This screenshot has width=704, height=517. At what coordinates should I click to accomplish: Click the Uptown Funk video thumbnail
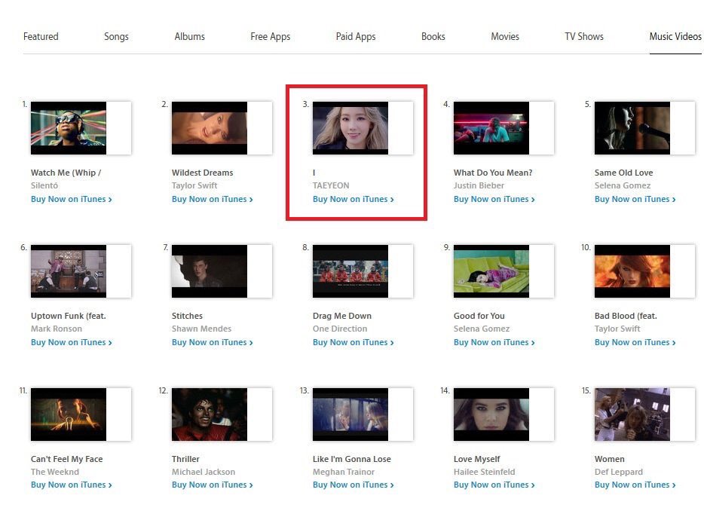coord(69,271)
